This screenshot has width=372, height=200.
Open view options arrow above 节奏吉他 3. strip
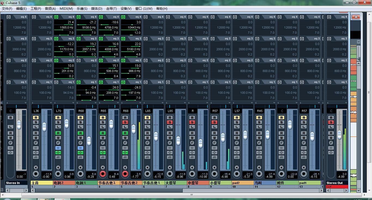tap(118, 103)
